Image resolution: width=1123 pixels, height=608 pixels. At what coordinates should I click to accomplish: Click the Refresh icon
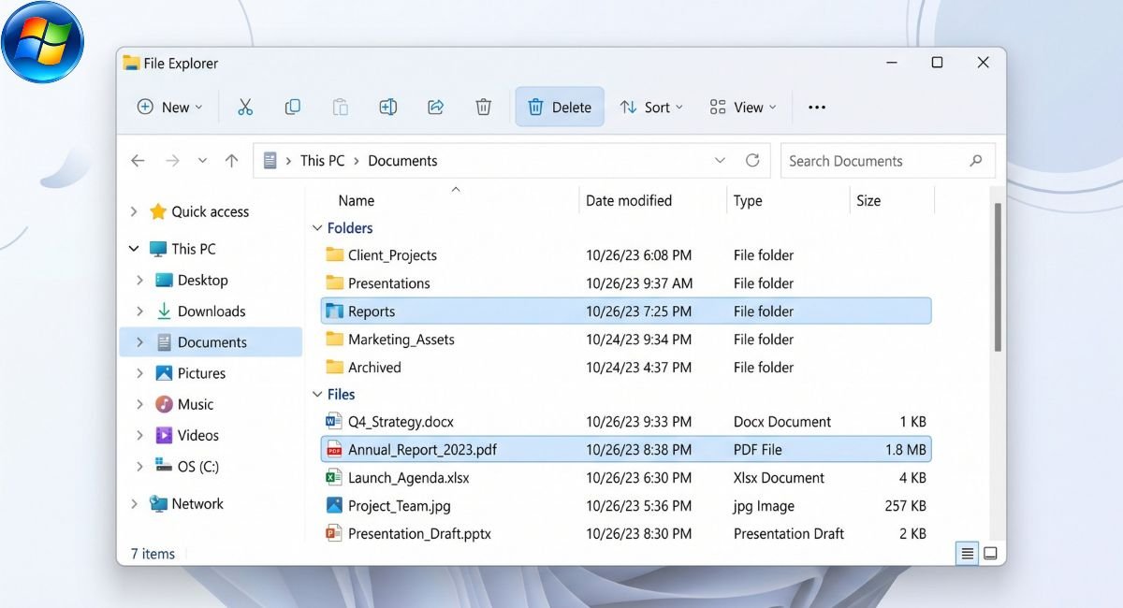(x=752, y=161)
